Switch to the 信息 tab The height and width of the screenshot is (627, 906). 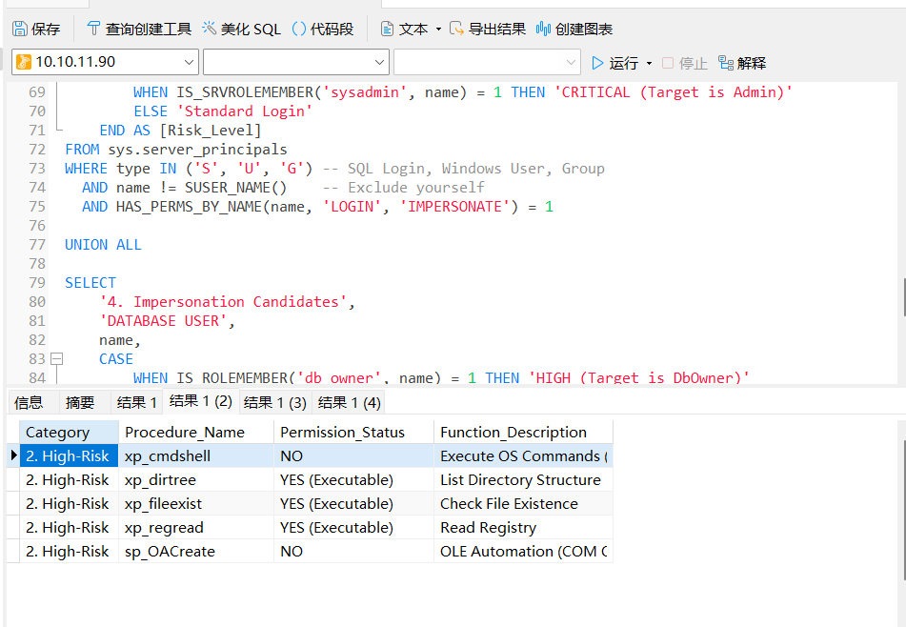29,402
